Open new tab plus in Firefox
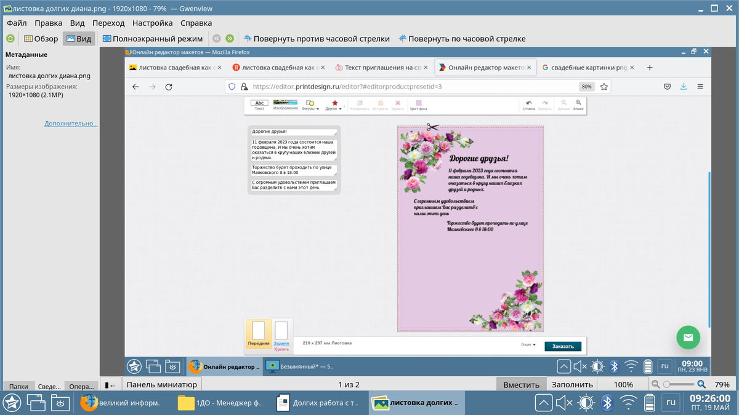The height and width of the screenshot is (415, 739). tap(650, 68)
